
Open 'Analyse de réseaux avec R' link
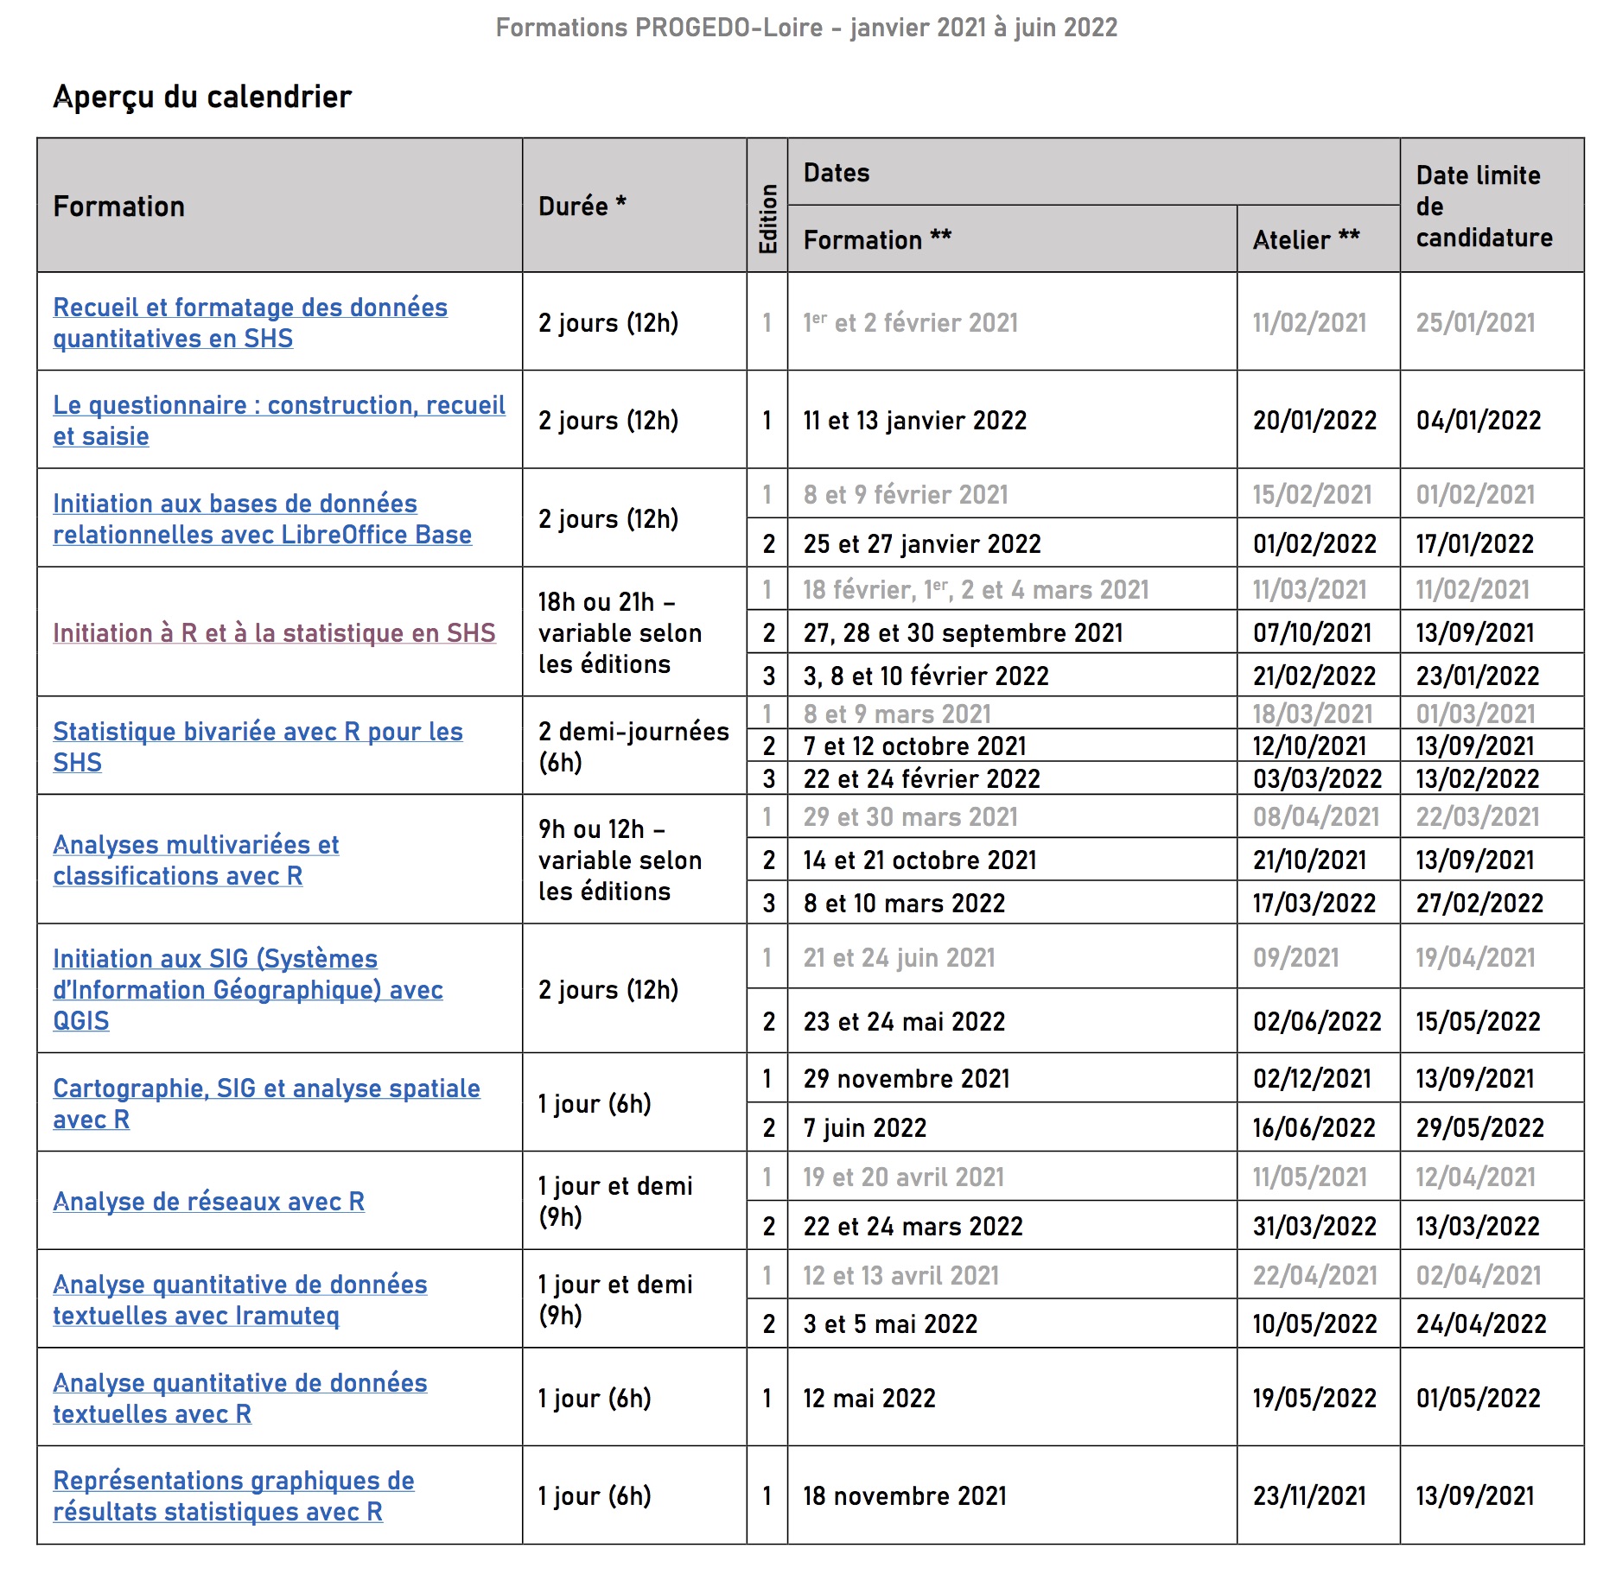208,1201
